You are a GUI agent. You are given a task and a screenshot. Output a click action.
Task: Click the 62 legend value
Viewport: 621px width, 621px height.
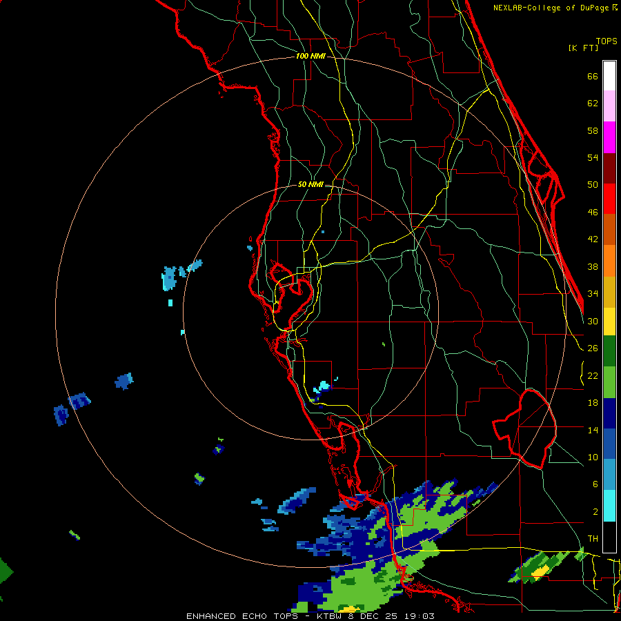(x=593, y=103)
